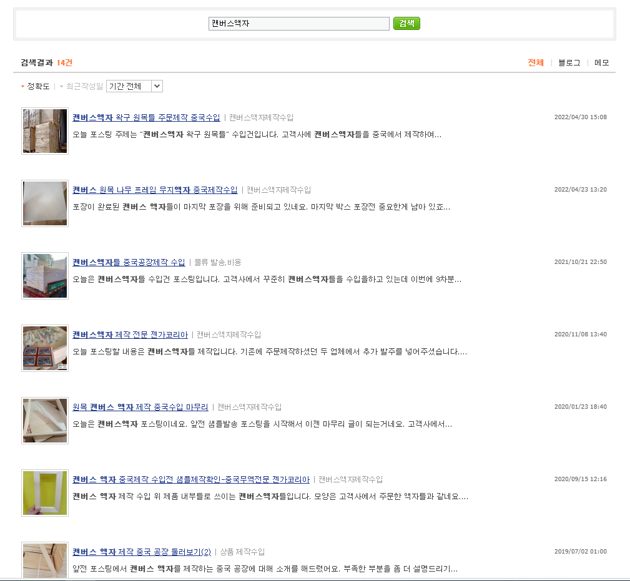The width and height of the screenshot is (630, 581).
Task: Click the date 2021/10/21 22:50
Action: [x=581, y=261]
